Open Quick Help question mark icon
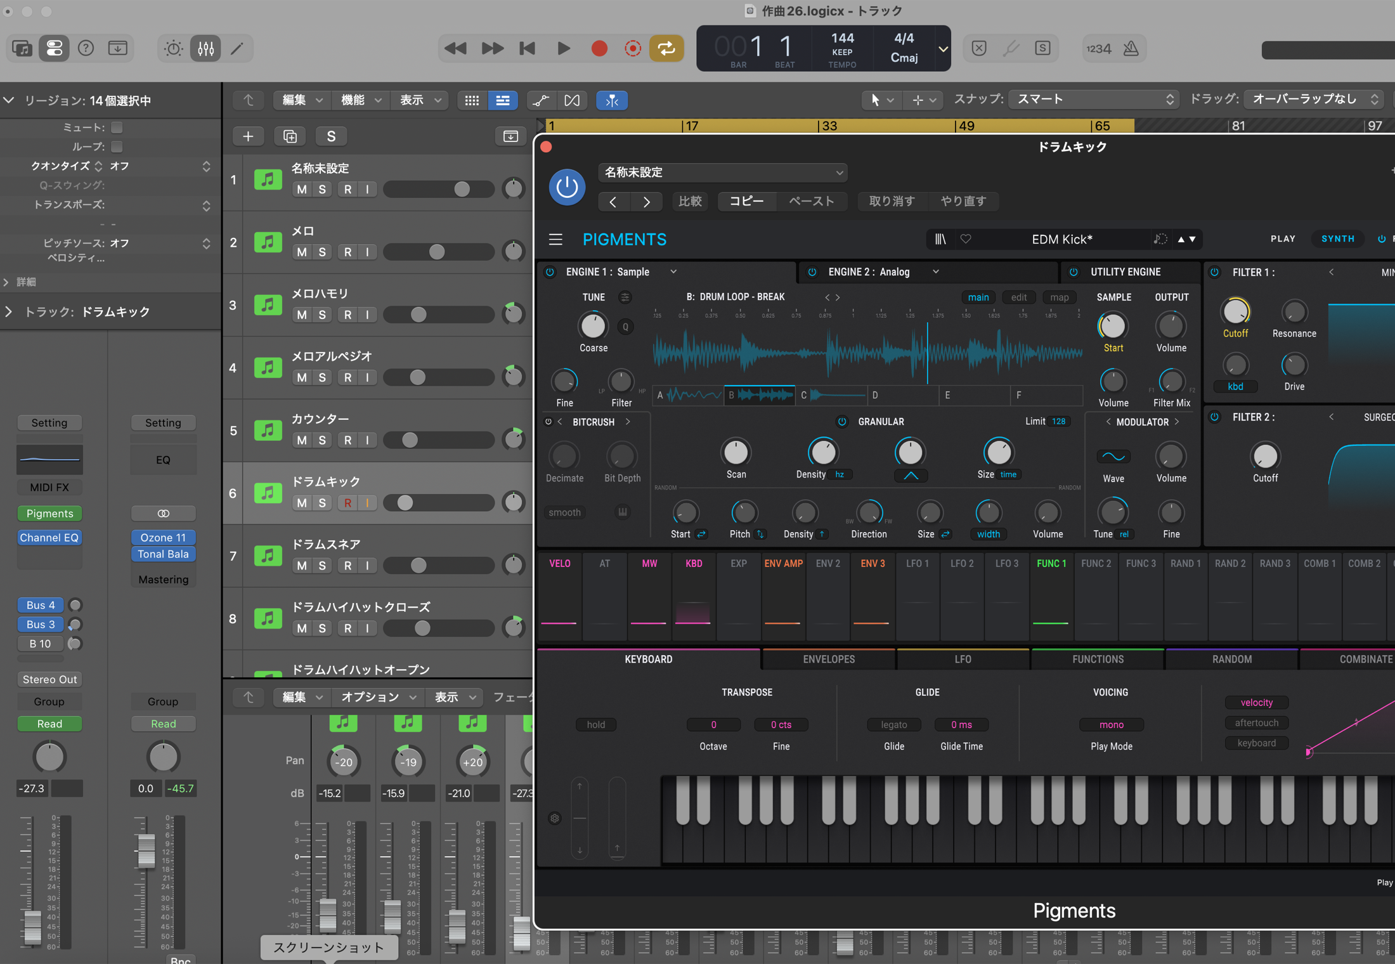Viewport: 1395px width, 964px height. (x=86, y=48)
